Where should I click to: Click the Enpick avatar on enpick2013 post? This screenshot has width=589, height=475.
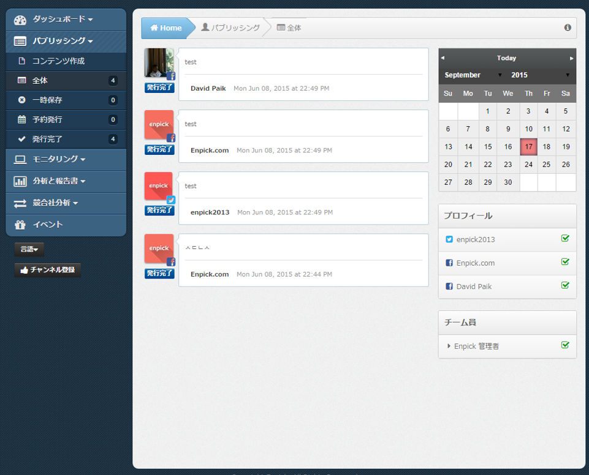pyautogui.click(x=159, y=187)
